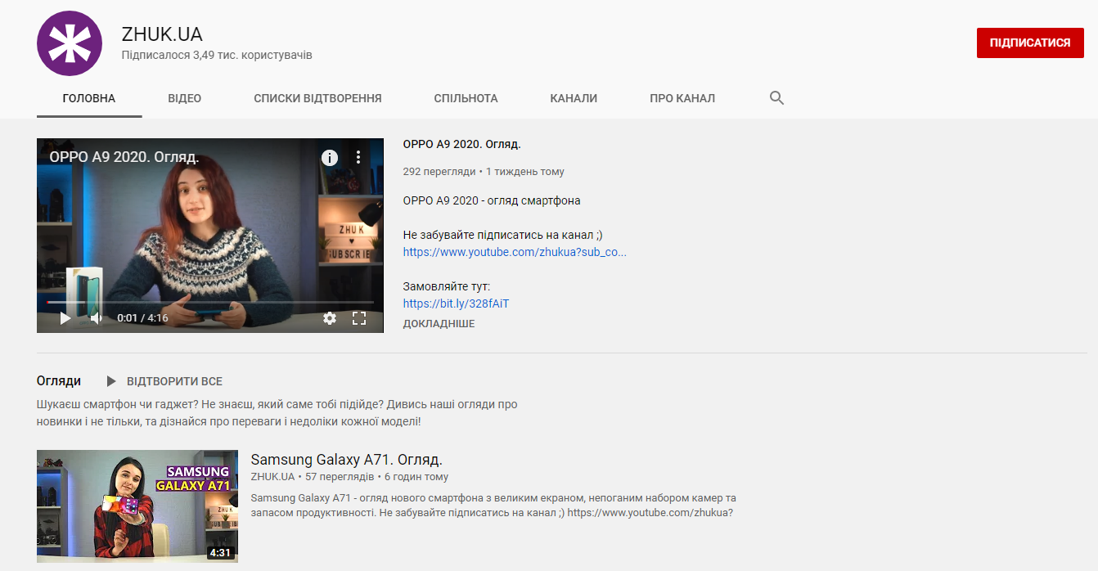Open the Списки відтворення tab
Screen dimensions: 1098x571
[x=317, y=98]
